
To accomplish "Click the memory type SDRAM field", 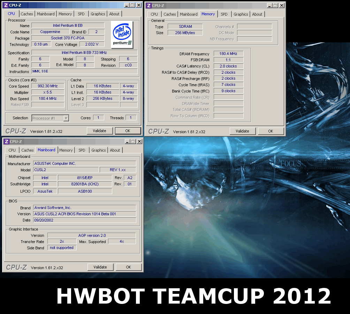I will coord(185,26).
